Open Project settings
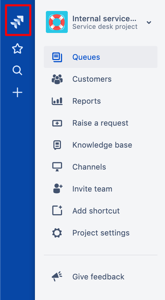This screenshot has width=165, height=300. point(101,233)
